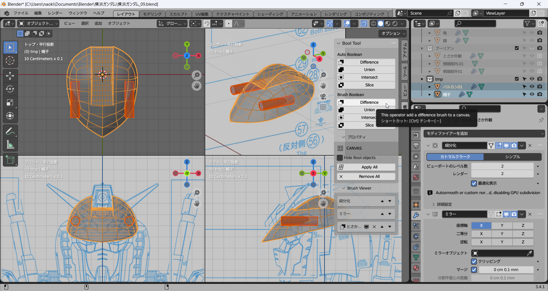Viewport: 548px width, 291px height.
Task: Select the Move tool in left toolbar
Action: tap(10, 76)
